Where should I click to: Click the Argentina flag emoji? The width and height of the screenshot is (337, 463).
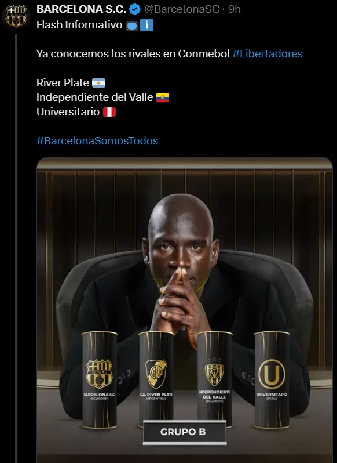click(98, 83)
